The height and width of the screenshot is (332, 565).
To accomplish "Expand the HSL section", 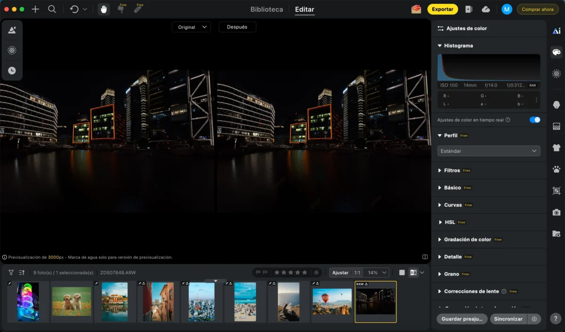I will coord(450,222).
